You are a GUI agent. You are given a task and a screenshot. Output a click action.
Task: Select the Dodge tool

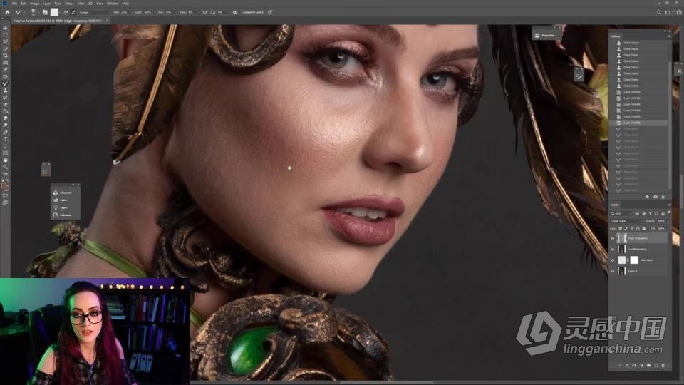click(5, 125)
